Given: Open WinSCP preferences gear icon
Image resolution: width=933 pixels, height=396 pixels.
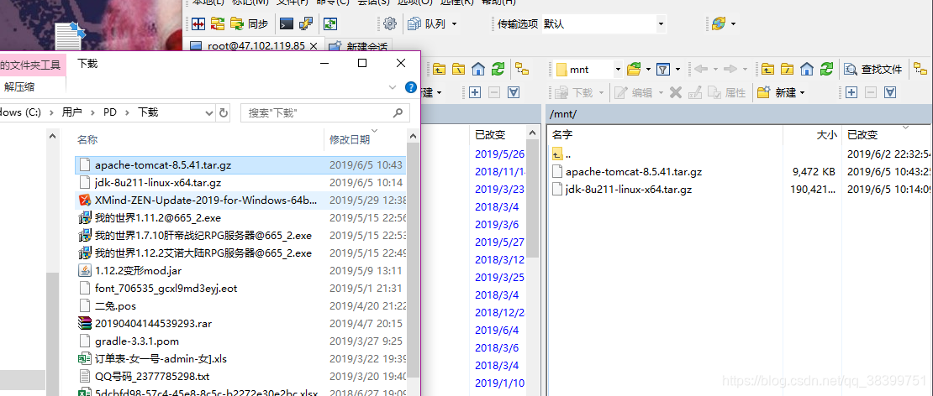Looking at the screenshot, I should pyautogui.click(x=390, y=23).
